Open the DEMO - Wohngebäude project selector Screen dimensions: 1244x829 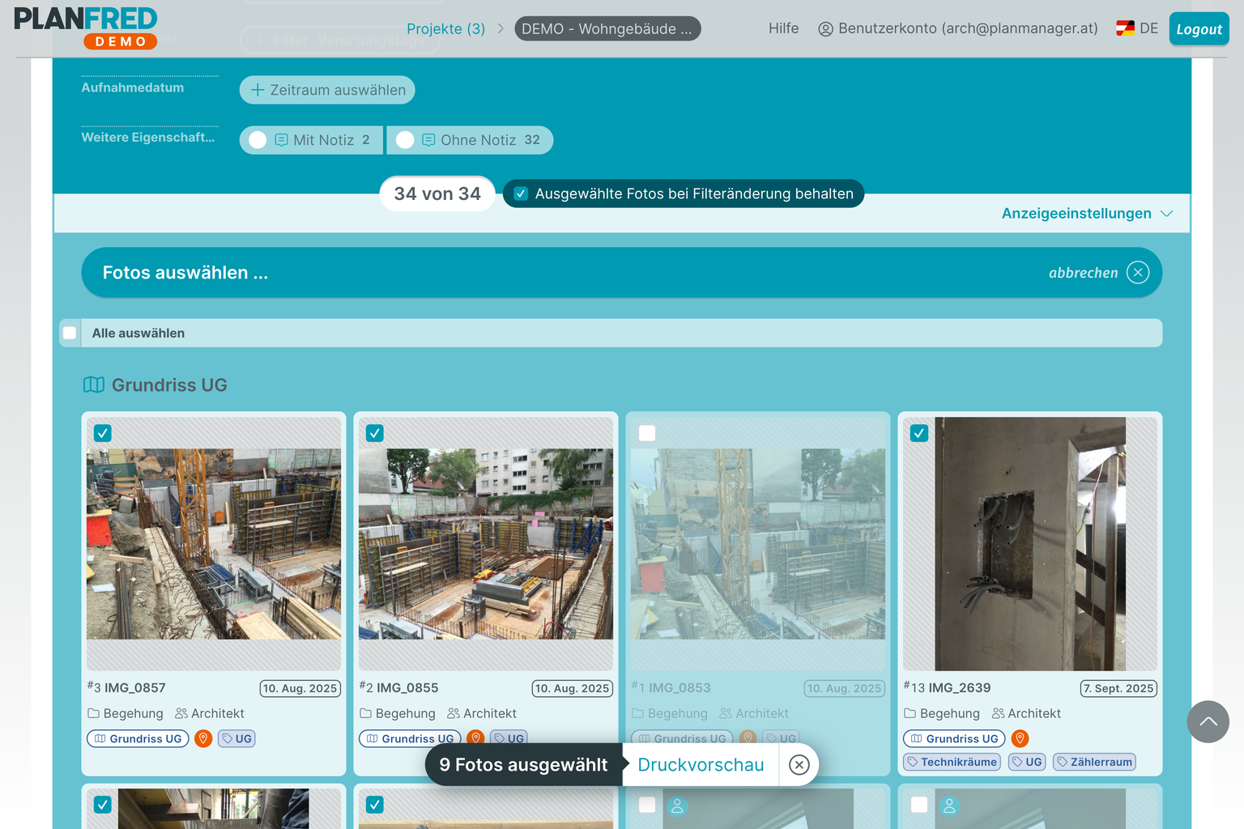607,28
